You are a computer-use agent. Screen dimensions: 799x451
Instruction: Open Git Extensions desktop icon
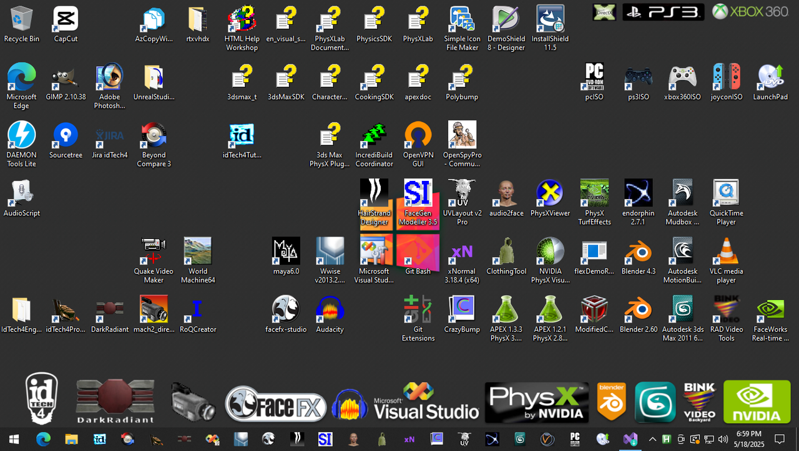coord(418,319)
